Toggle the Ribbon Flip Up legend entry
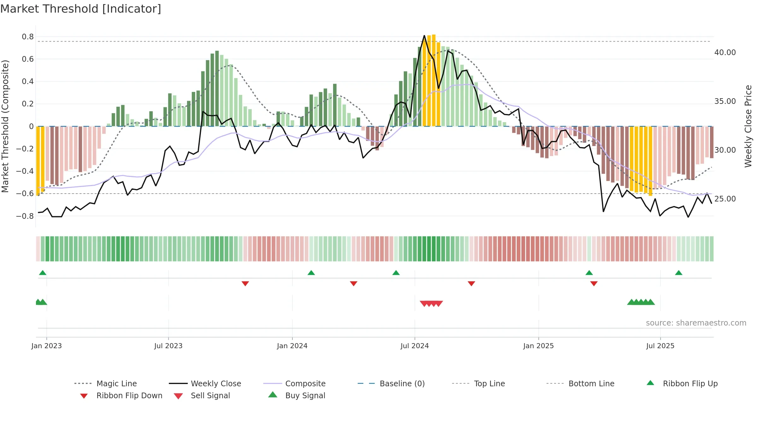Image resolution: width=757 pixels, height=425 pixels. (x=682, y=383)
